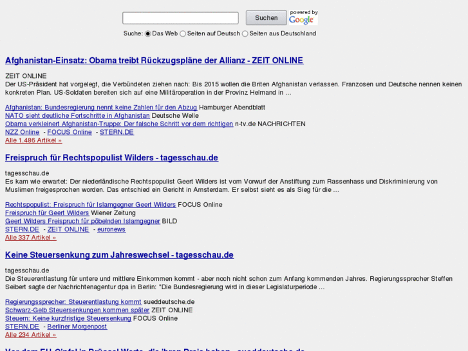Follow STERN.DE link under Afghanistan story
The image size is (468, 351).
tap(117, 132)
